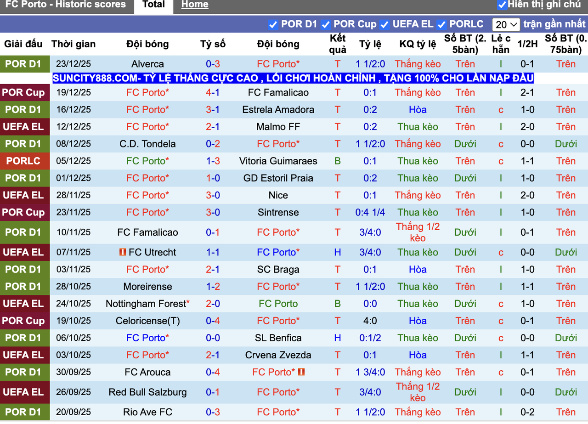
Task: Click Thắng 1/2 kèo result in 10/11/25 row
Action: click(418, 232)
